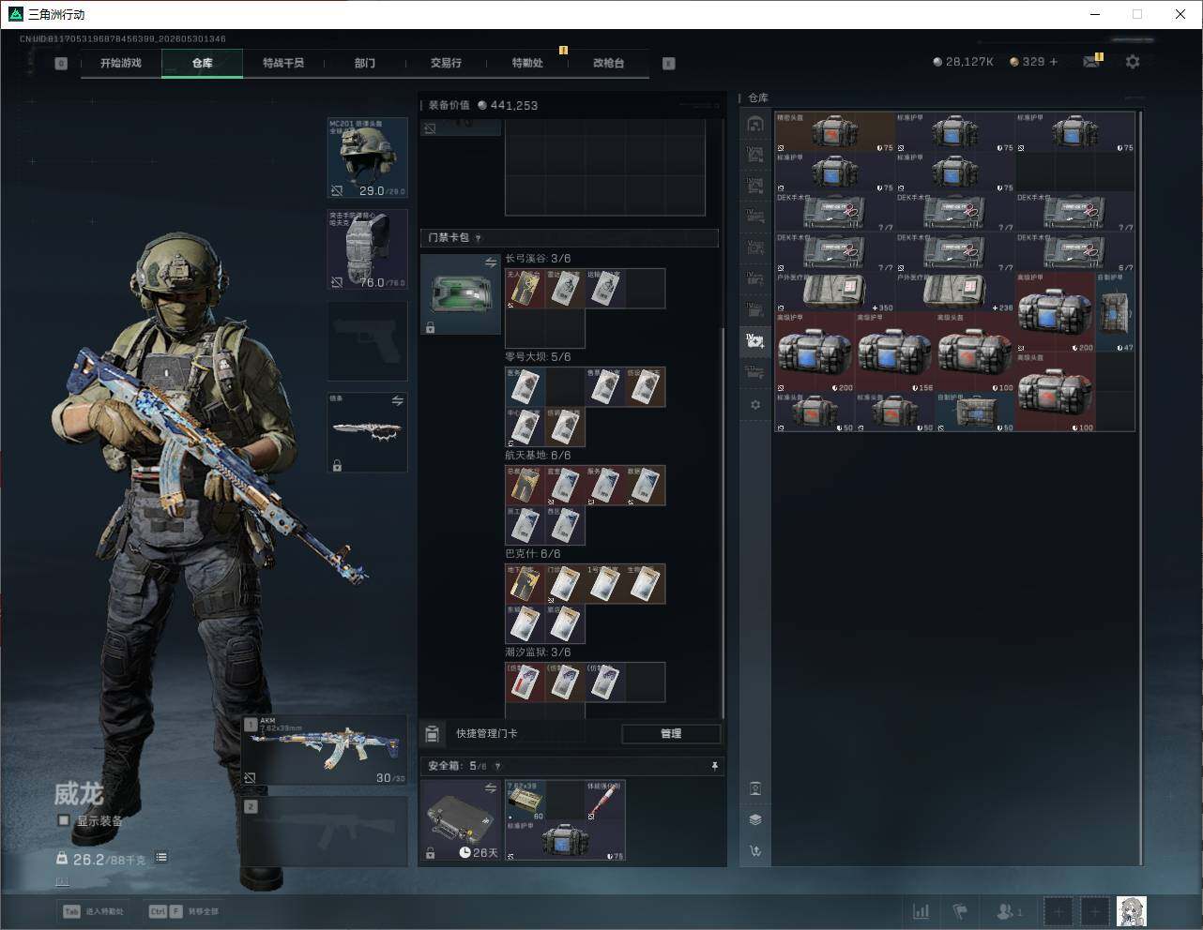The height and width of the screenshot is (930, 1203).
Task: Select the MC201 helmet equipment slot
Action: pyautogui.click(x=367, y=157)
